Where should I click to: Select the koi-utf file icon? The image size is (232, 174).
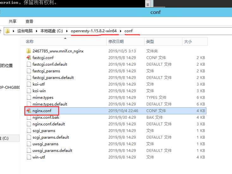coord(29,84)
